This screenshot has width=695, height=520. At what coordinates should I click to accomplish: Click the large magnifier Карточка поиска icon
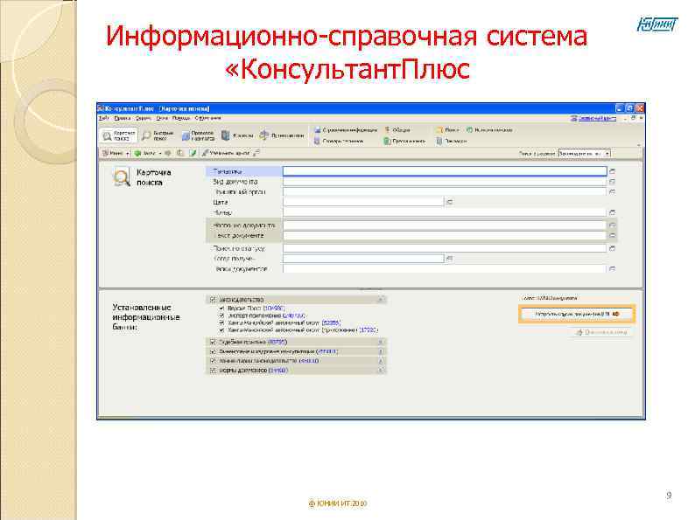click(x=121, y=177)
